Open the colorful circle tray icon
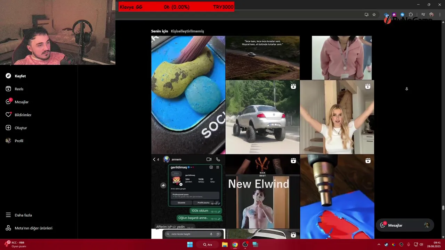The height and width of the screenshot is (250, 445). (394, 244)
